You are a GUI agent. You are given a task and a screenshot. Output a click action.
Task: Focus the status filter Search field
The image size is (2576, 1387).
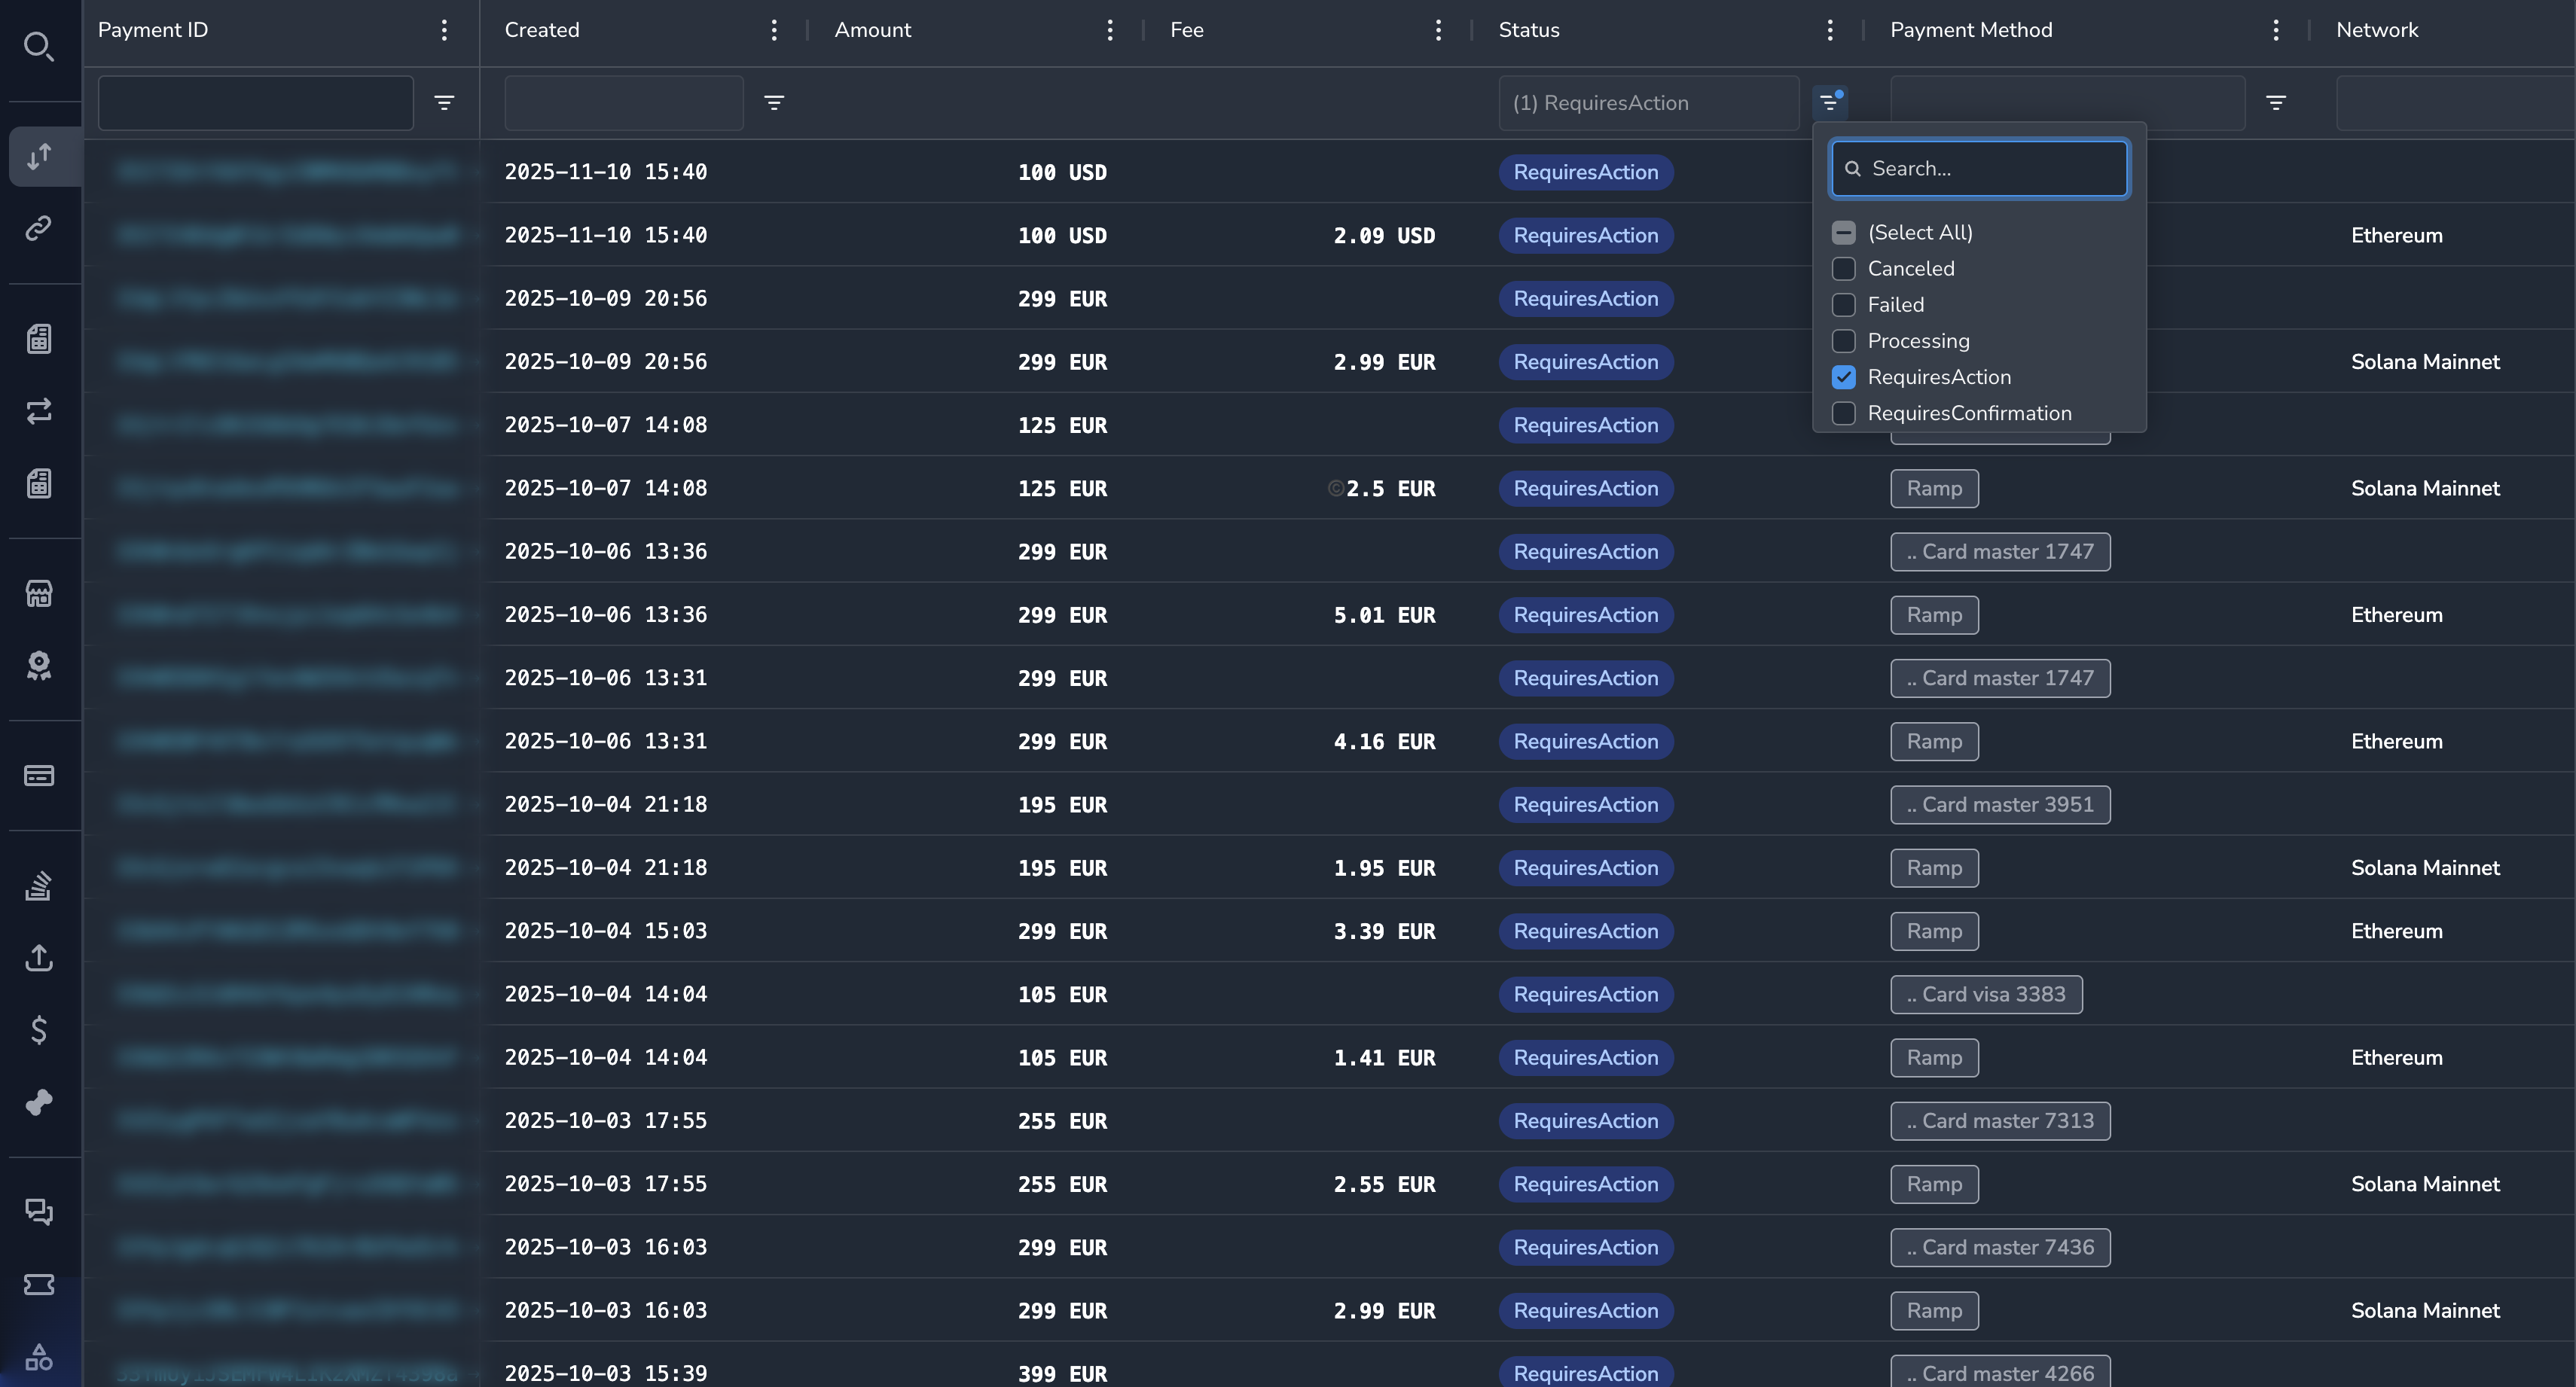pos(1979,168)
